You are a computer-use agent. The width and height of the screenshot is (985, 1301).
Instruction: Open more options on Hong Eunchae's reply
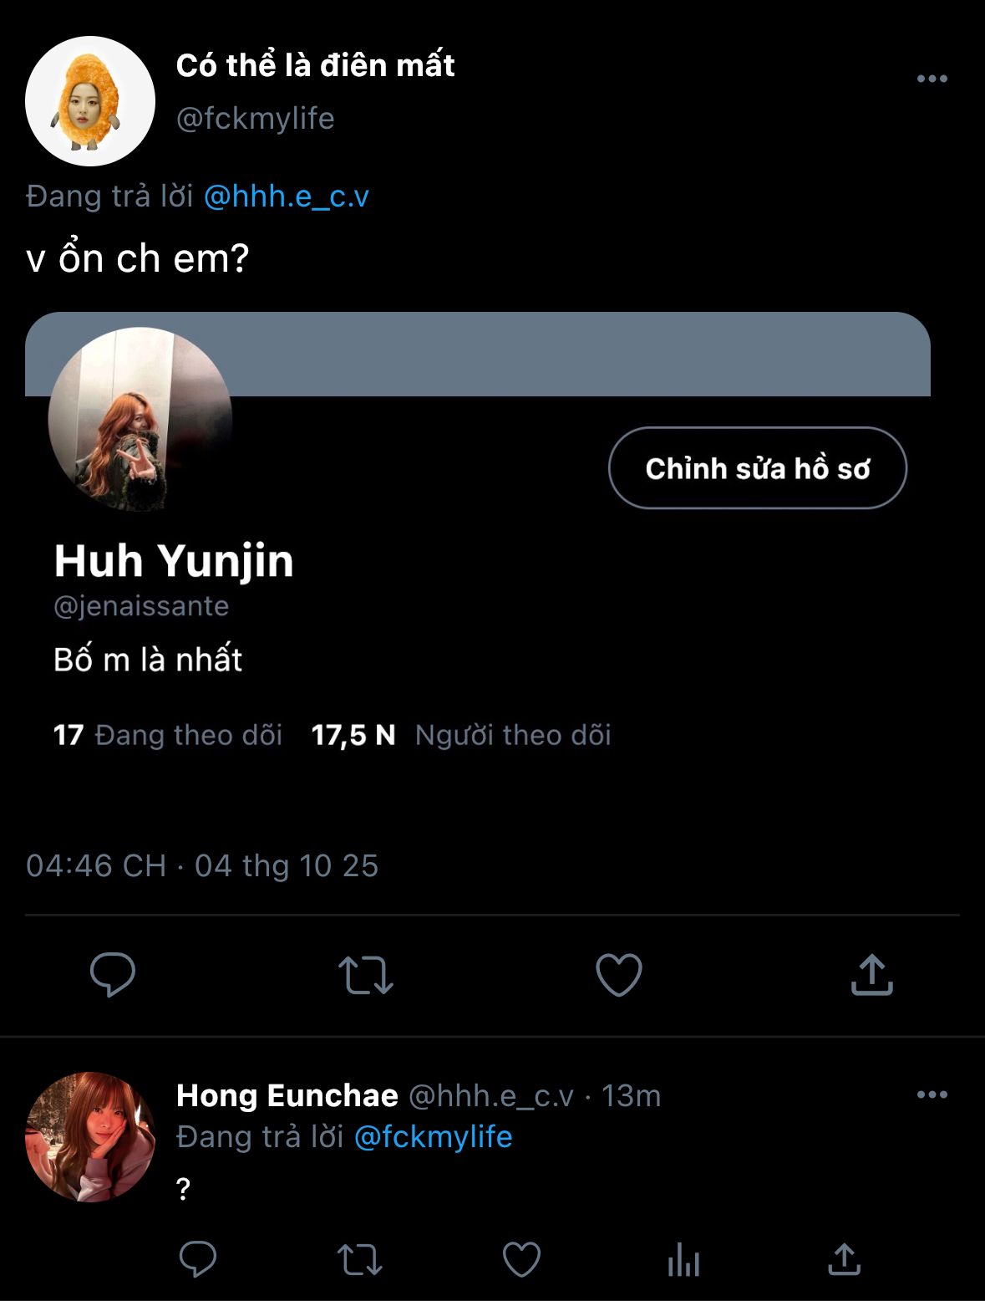pyautogui.click(x=932, y=1094)
